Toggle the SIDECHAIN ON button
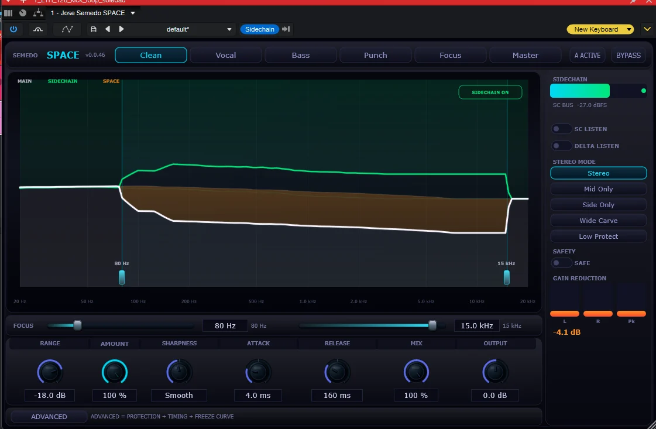 490,92
